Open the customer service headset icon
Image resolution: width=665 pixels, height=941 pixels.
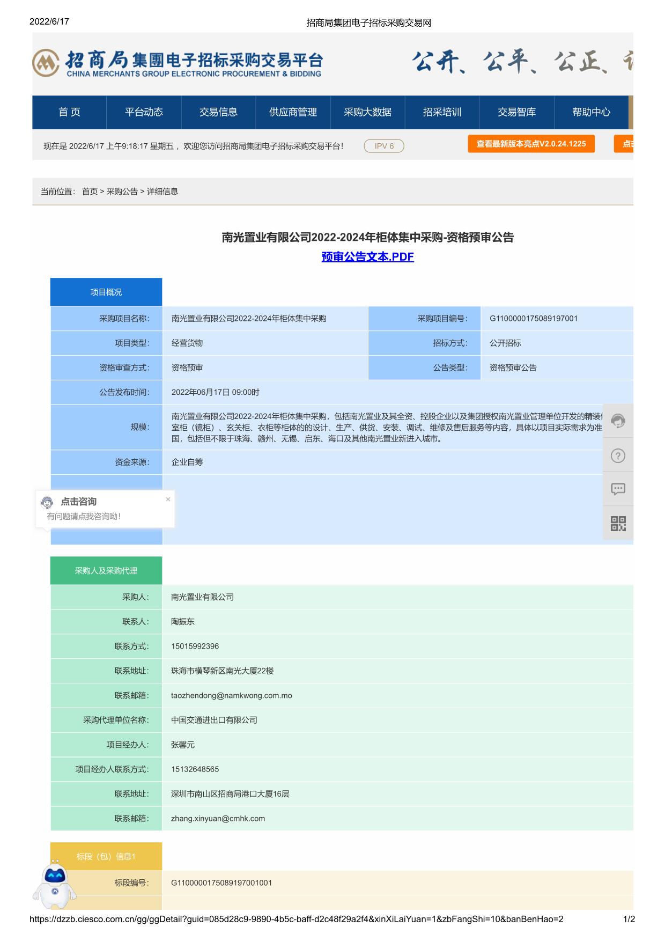point(618,421)
